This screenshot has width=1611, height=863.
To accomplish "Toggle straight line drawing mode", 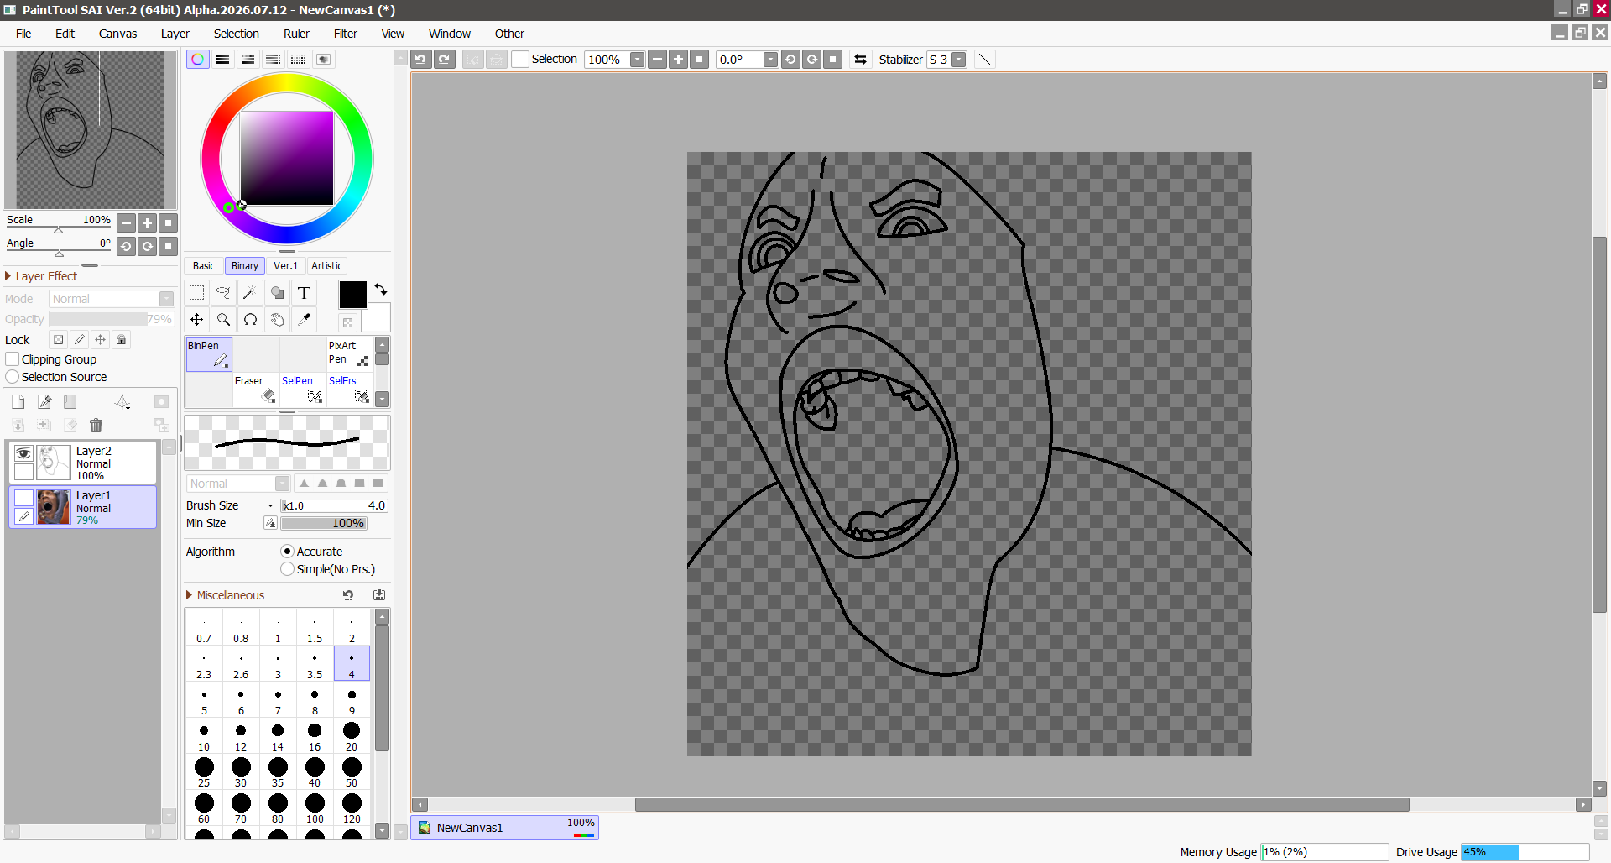I will click(x=984, y=60).
